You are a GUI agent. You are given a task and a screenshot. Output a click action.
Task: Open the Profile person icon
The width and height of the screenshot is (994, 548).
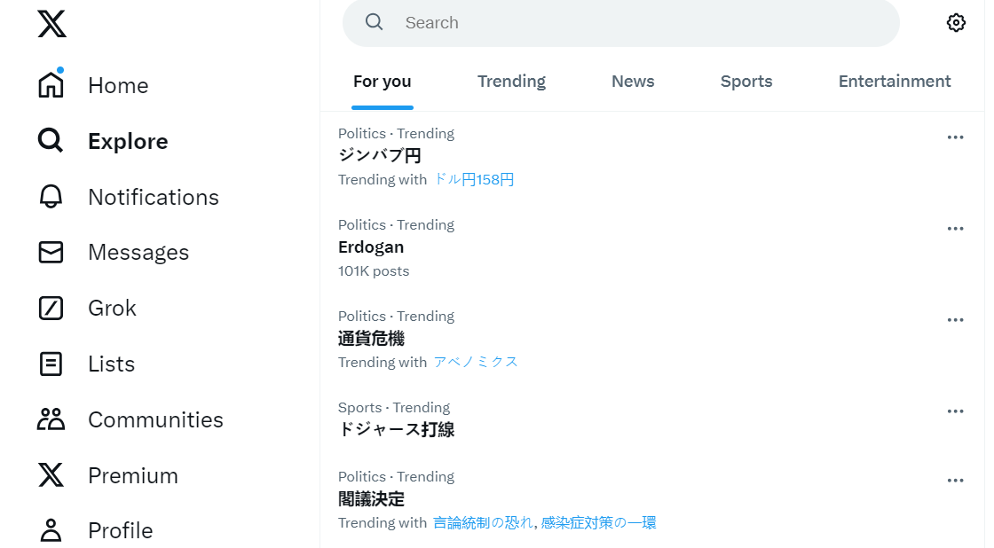pyautogui.click(x=51, y=530)
